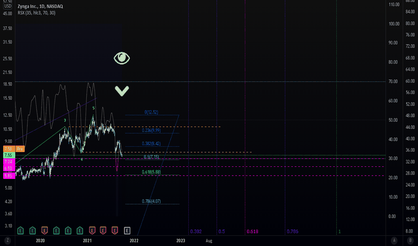Click 8.00 on the far-right scale
Image resolution: width=418 pixels, height=246 pixels.
tap(410, 231)
